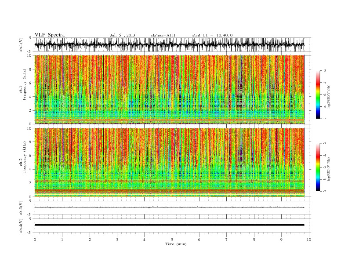Click the ch.2 spectrogram color bar
The image size is (348, 269).
point(318,167)
